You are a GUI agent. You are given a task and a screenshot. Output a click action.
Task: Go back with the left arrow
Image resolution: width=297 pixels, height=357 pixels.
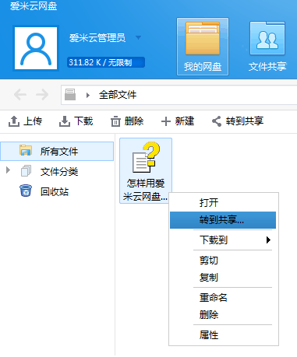[20, 95]
